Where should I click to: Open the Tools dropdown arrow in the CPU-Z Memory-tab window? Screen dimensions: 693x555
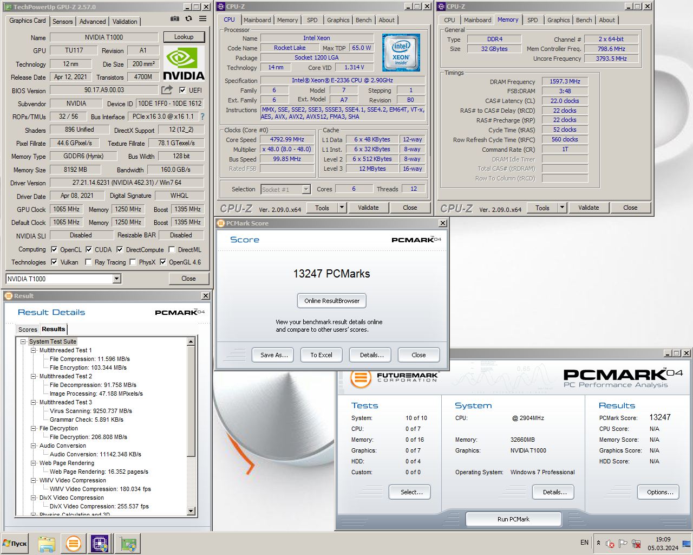pyautogui.click(x=563, y=208)
